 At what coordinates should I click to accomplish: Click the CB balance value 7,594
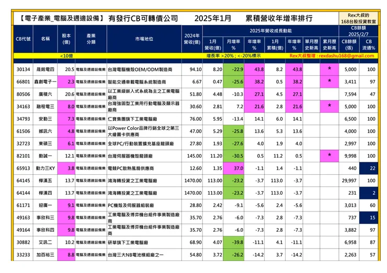tap(350, 94)
